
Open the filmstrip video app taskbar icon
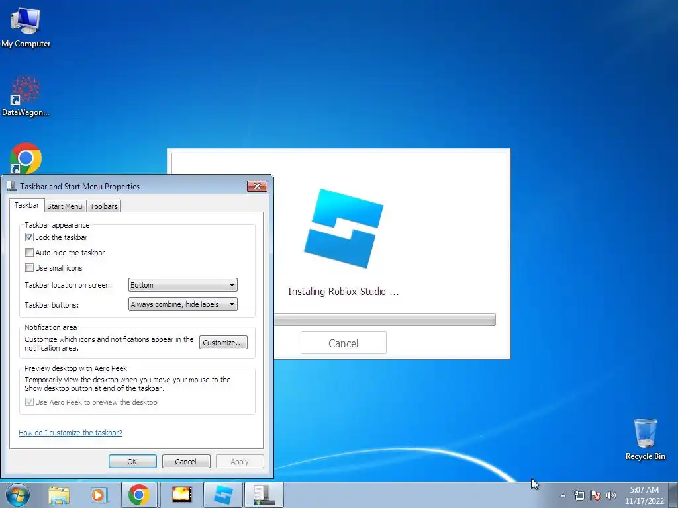pos(181,495)
